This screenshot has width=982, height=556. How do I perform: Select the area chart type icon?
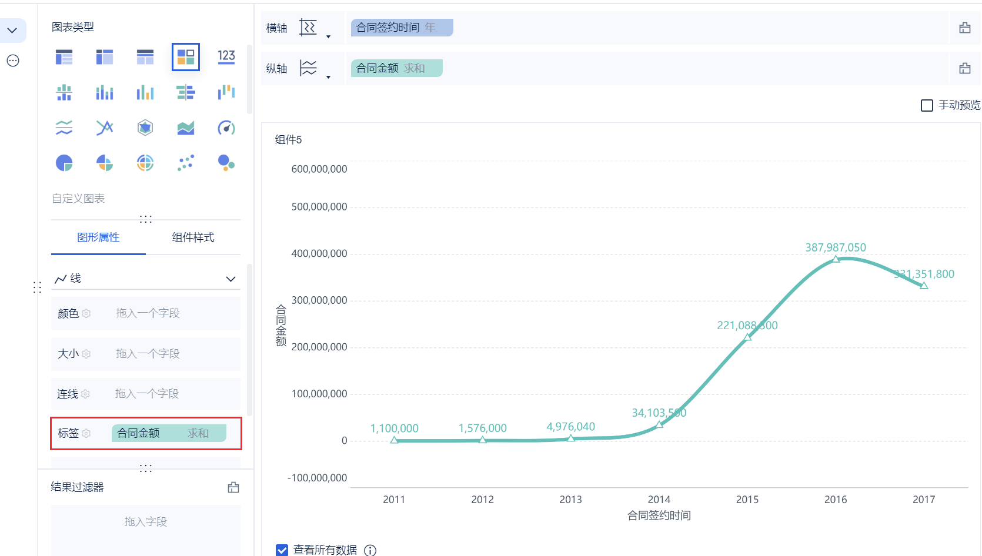[x=186, y=128]
